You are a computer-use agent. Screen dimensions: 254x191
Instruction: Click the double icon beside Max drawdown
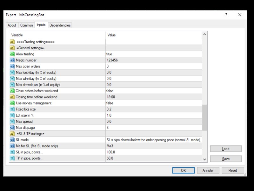click(12, 85)
